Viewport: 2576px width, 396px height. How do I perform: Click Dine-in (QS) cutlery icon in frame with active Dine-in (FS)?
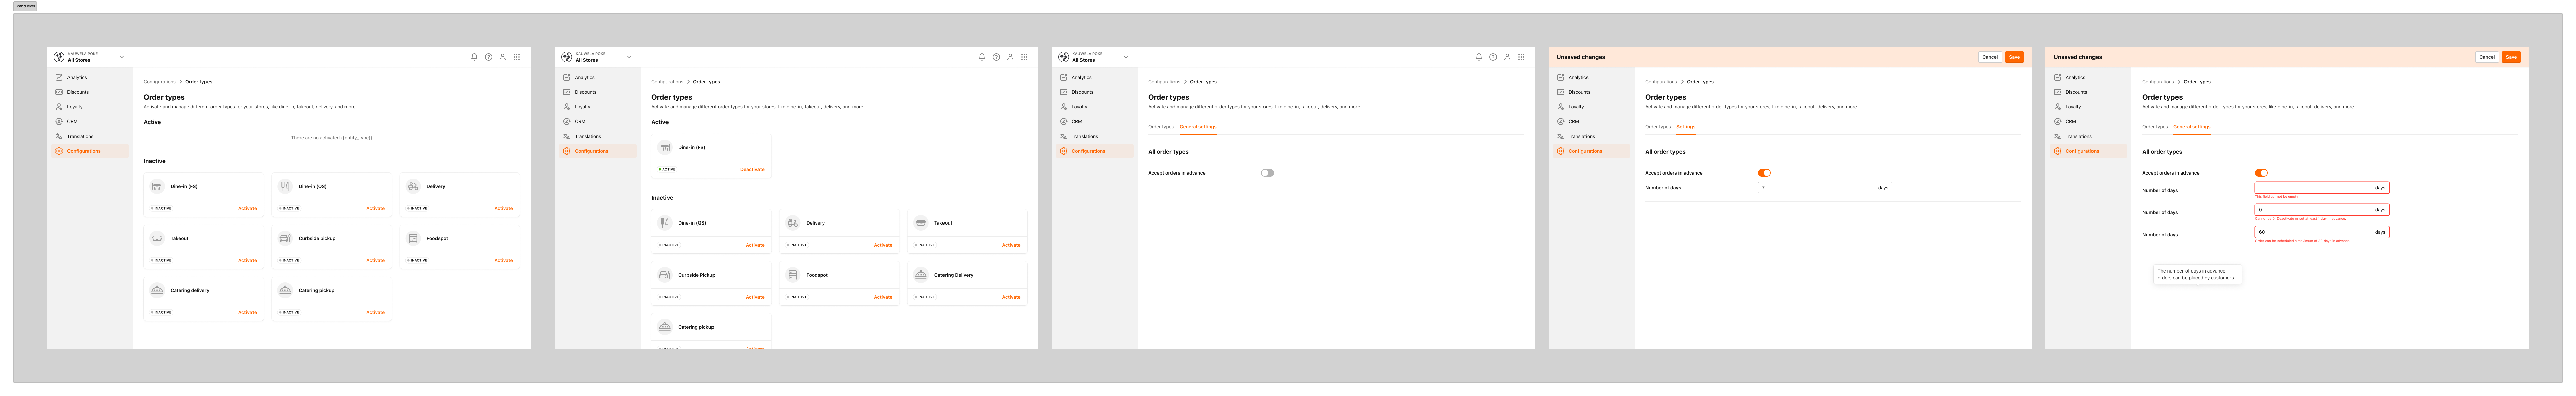665,223
